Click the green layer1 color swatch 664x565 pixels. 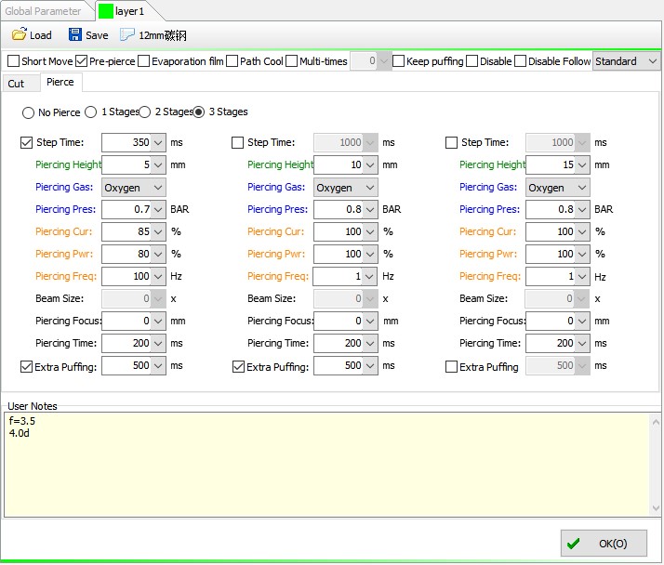coord(105,11)
